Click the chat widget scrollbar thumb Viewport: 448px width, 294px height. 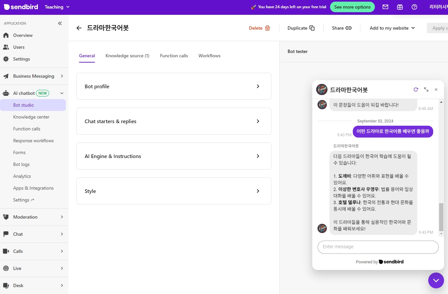point(441,217)
